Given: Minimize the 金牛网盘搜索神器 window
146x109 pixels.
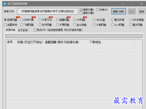Looking at the screenshot, I should tap(123, 4).
